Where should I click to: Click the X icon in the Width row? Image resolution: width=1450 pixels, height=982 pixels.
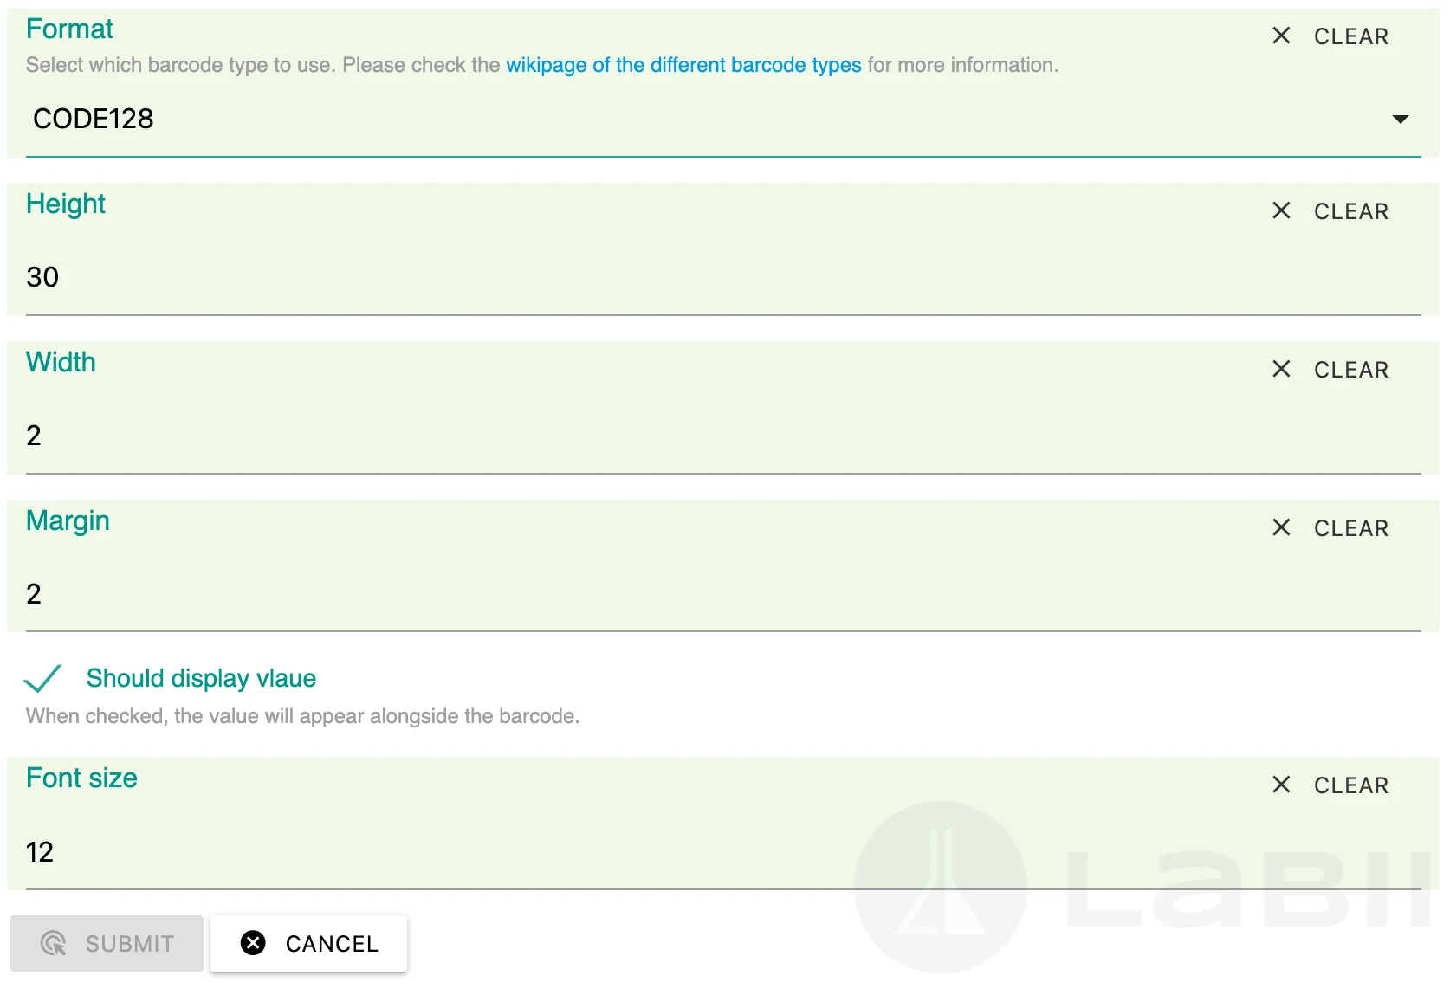pyautogui.click(x=1281, y=369)
